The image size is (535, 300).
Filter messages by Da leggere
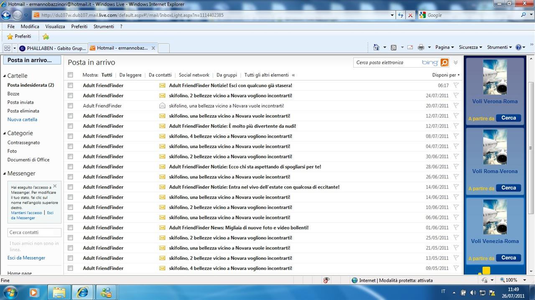(130, 75)
